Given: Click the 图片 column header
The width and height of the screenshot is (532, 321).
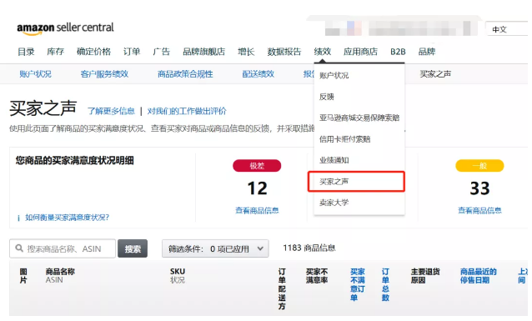Looking at the screenshot, I should 23,276.
